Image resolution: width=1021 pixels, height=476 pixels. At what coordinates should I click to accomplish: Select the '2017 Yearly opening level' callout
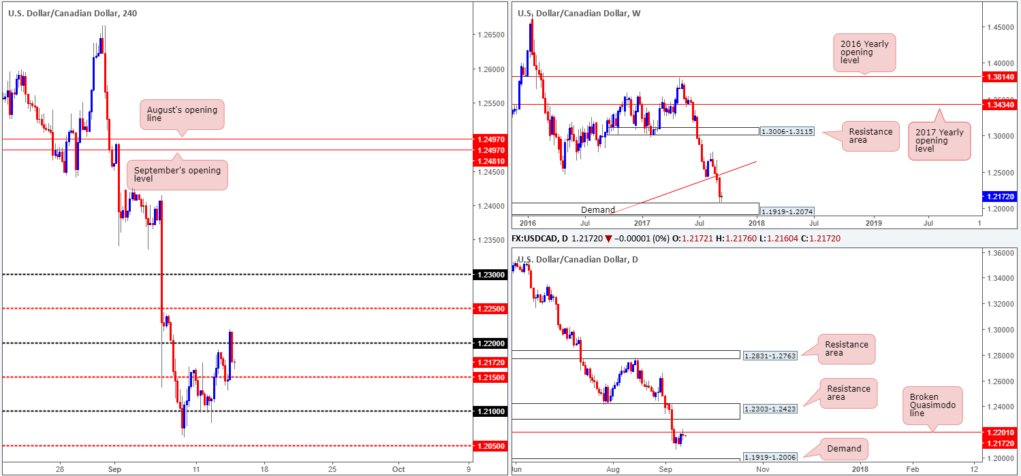939,141
